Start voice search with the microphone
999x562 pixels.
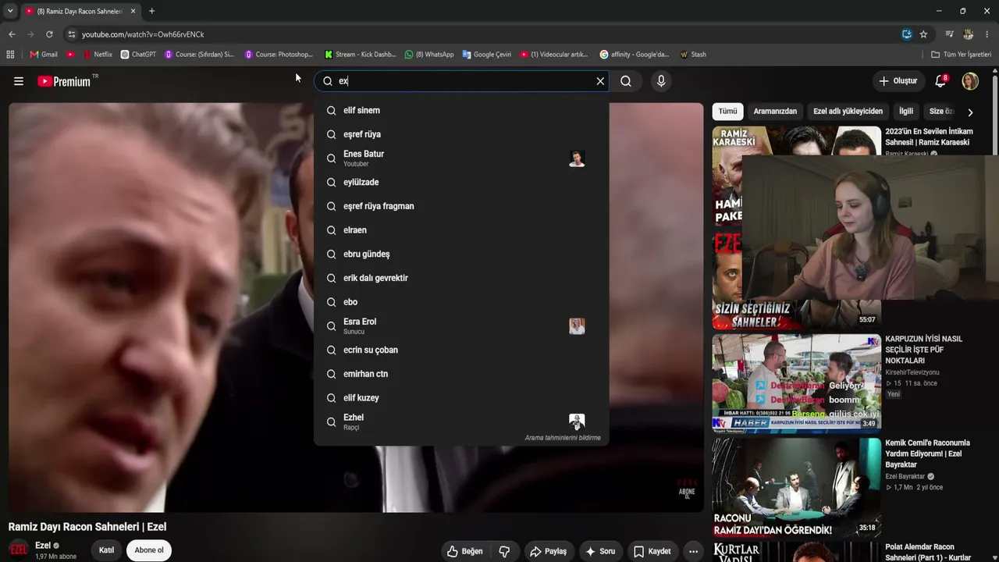coord(661,81)
